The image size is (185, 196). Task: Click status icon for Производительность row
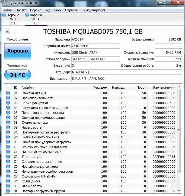click(x=8, y=98)
